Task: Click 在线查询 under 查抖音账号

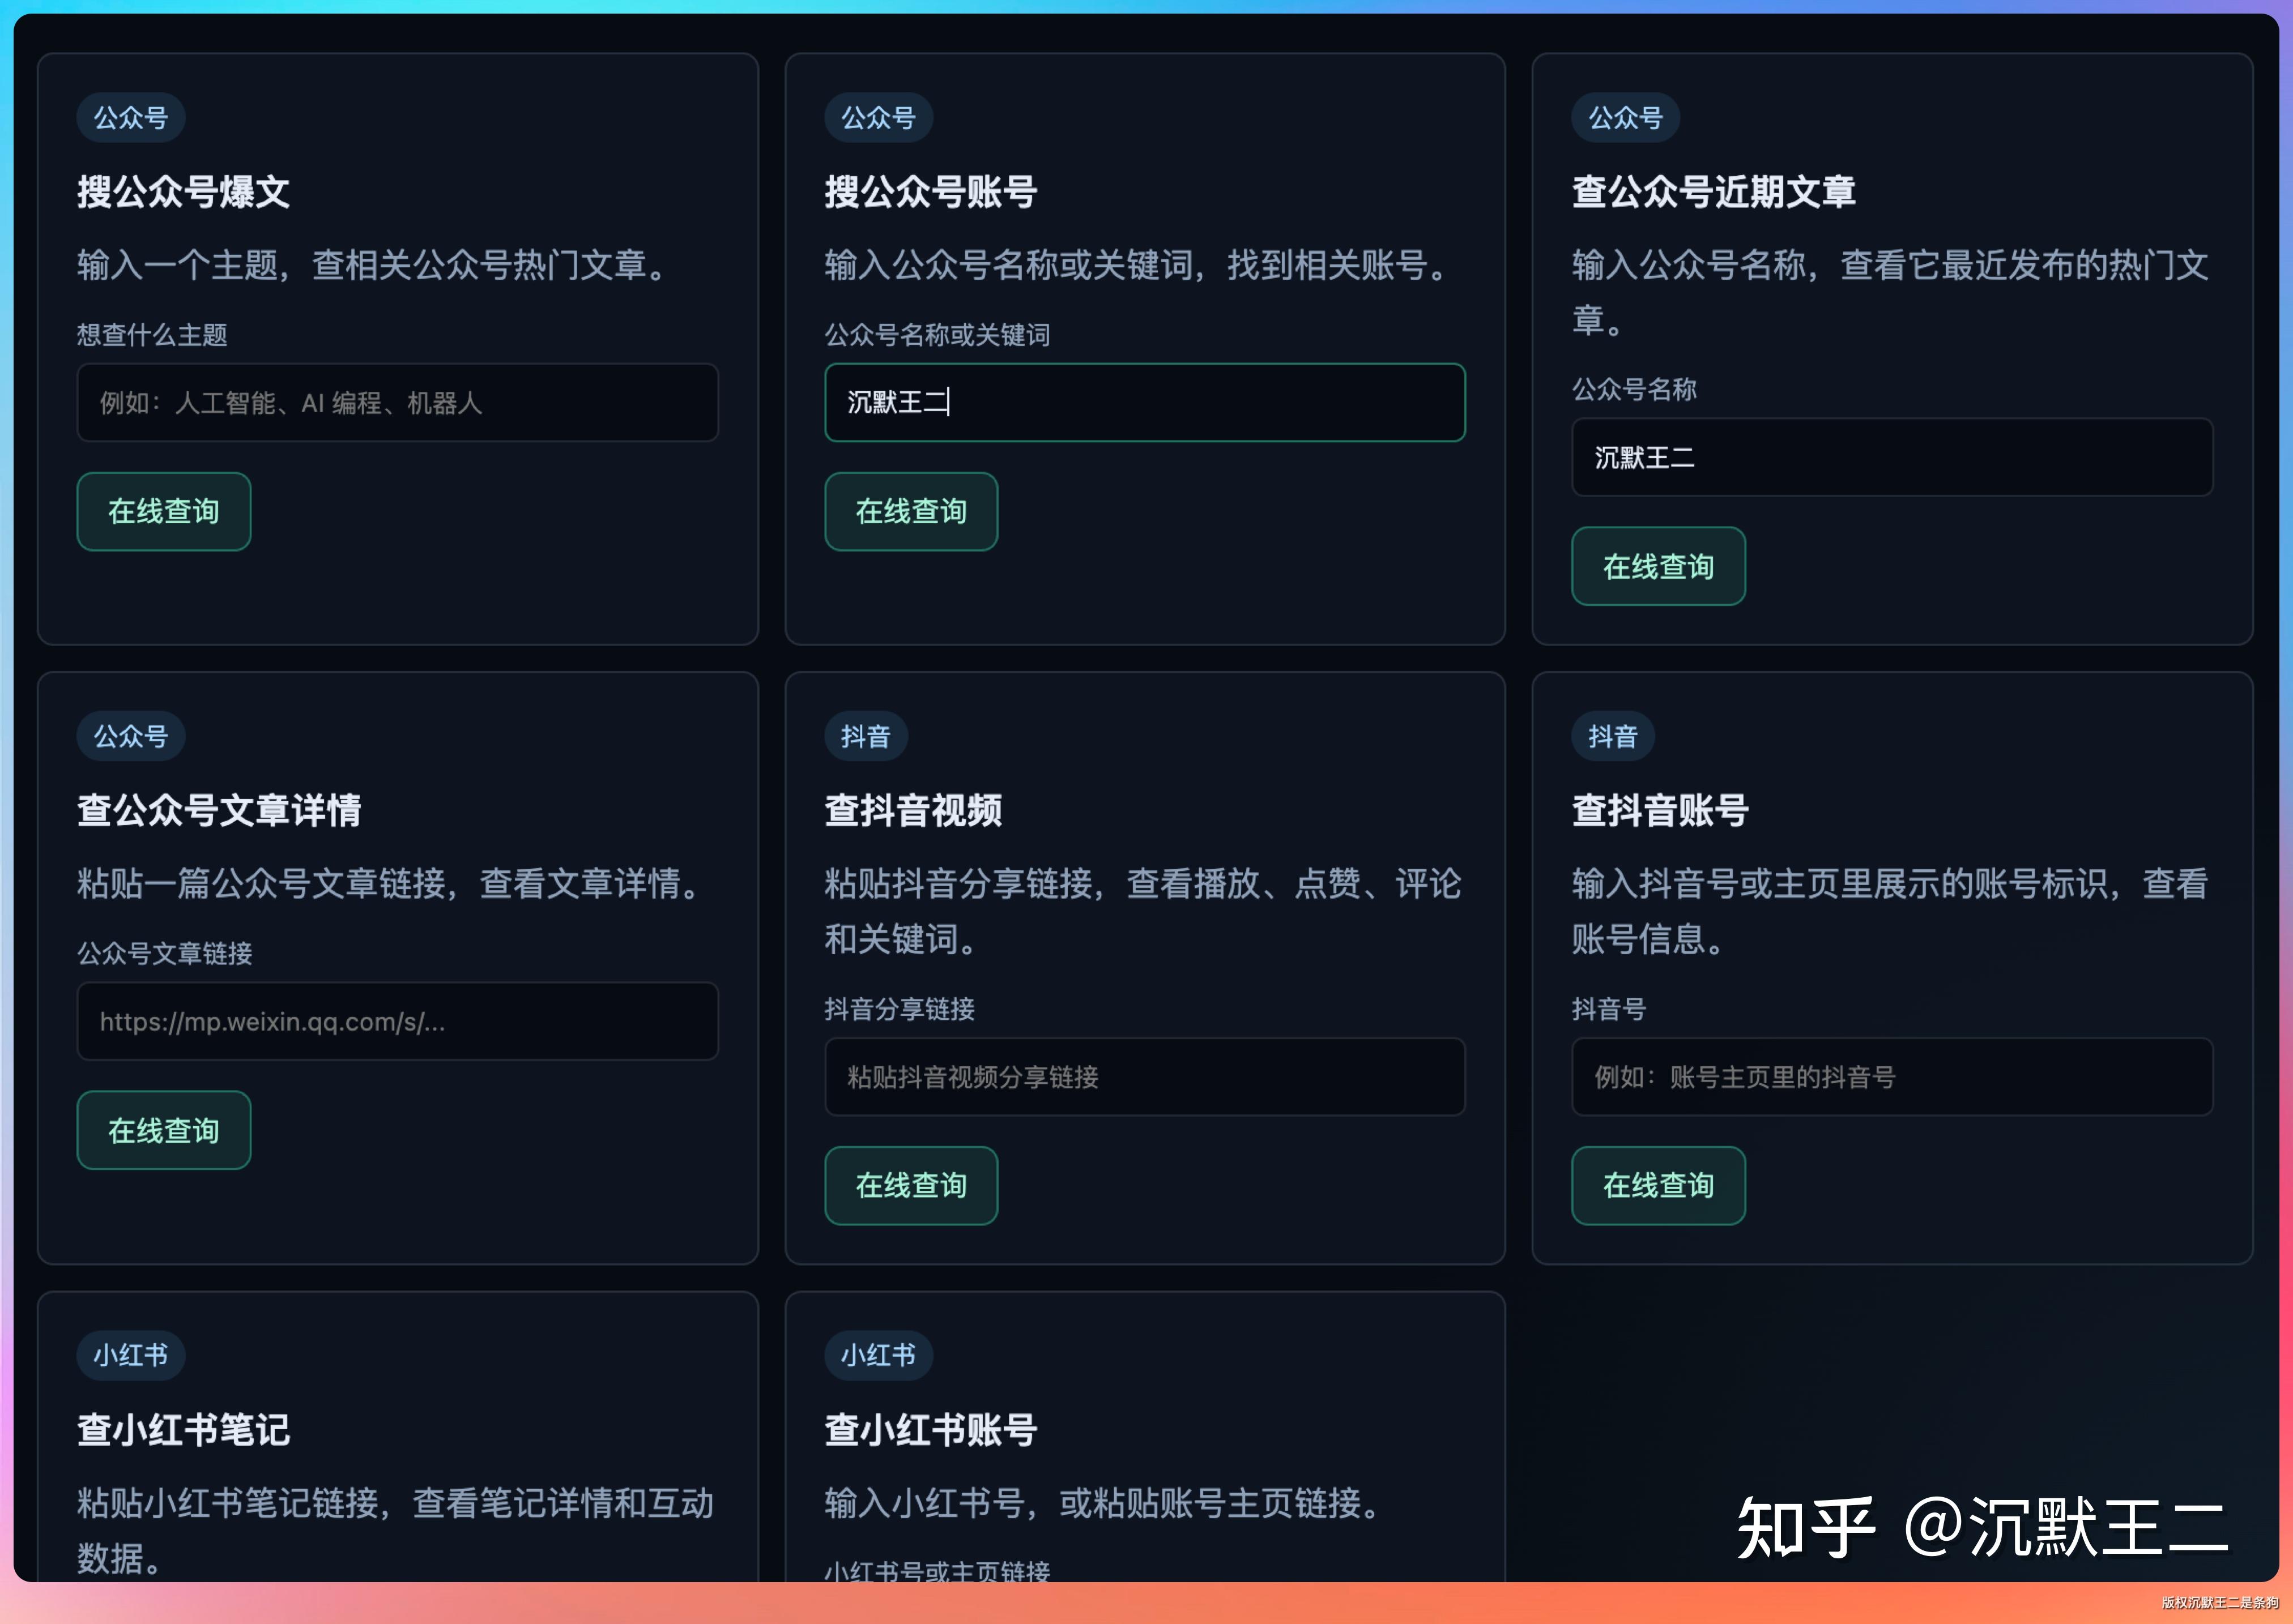Action: [1659, 1186]
